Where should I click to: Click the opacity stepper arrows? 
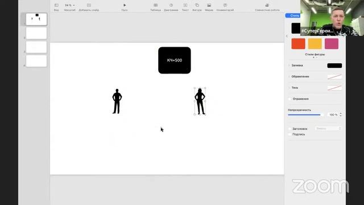(x=341, y=115)
